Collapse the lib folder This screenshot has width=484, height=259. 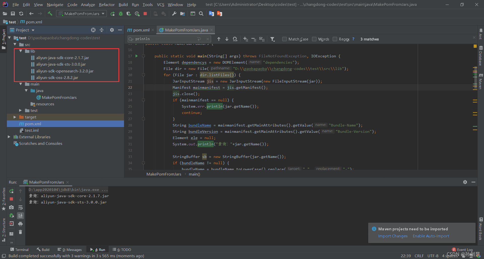click(x=21, y=51)
